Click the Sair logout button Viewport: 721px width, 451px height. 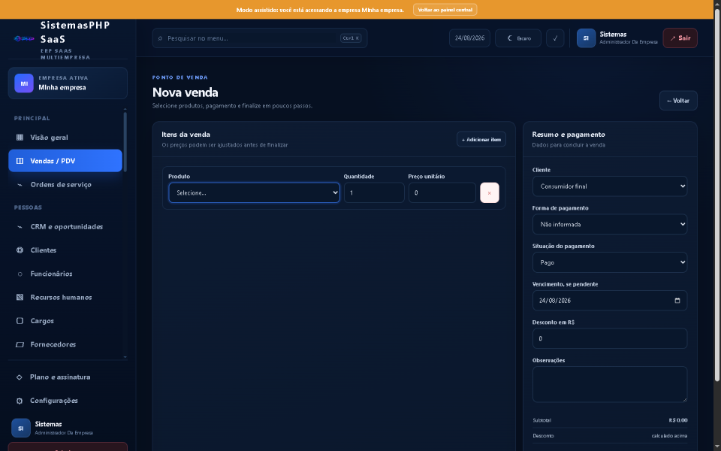(680, 38)
